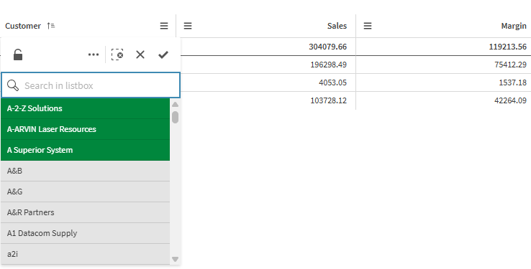Click Sales cell 196298.49
This screenshot has width=531, height=269.
click(329, 65)
